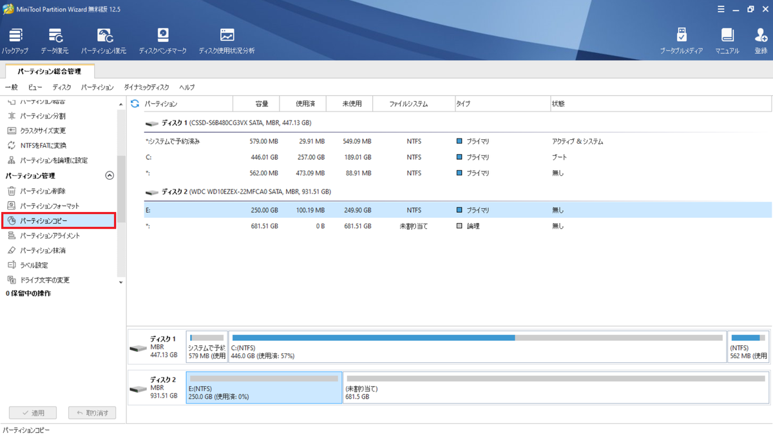This screenshot has height=435, width=773.
Task: Open the ディスク menu
Action: click(x=62, y=87)
